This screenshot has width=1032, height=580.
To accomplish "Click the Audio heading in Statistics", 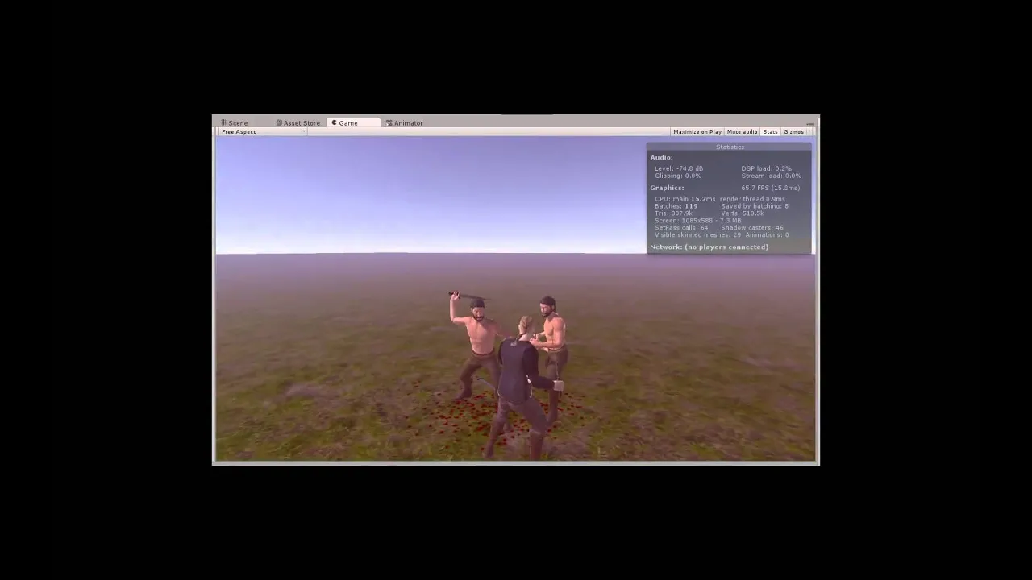I will coord(662,158).
